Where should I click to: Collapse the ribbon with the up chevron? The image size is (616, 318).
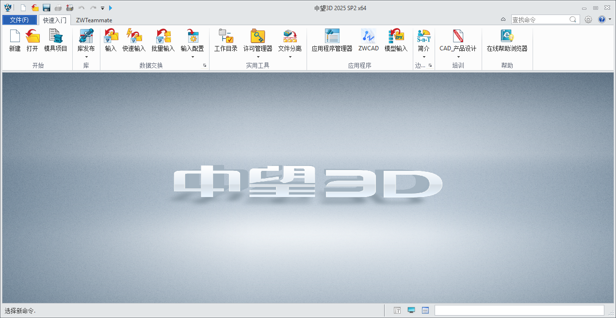pos(503,19)
